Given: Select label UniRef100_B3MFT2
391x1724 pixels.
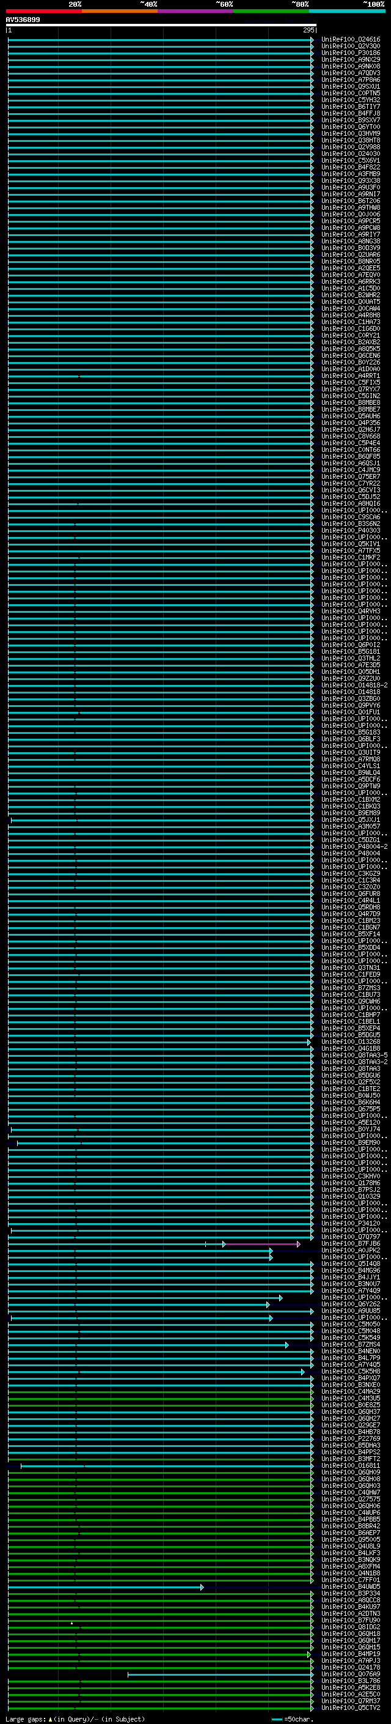Looking at the screenshot, I should point(351,1459).
